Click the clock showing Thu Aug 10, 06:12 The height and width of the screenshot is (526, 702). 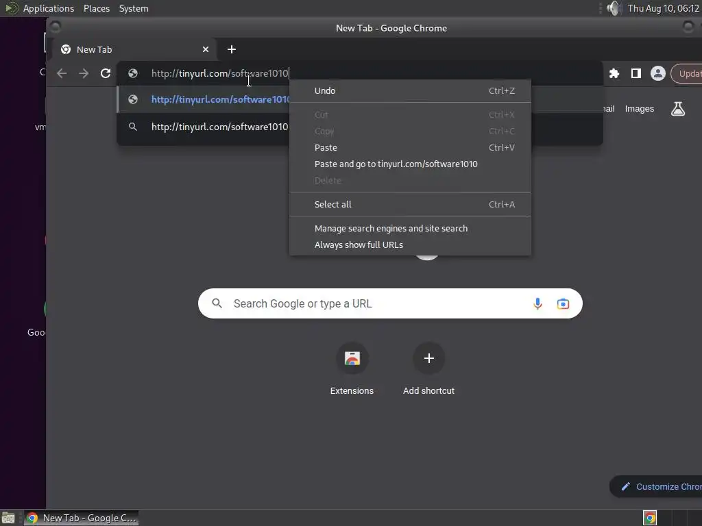663,8
